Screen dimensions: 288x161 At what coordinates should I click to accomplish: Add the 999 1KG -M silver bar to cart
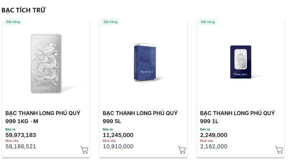(84, 150)
